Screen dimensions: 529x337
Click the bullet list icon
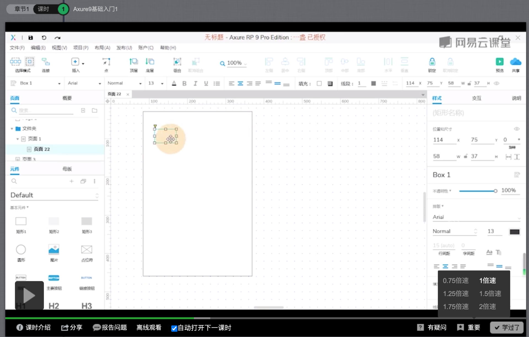pyautogui.click(x=217, y=83)
